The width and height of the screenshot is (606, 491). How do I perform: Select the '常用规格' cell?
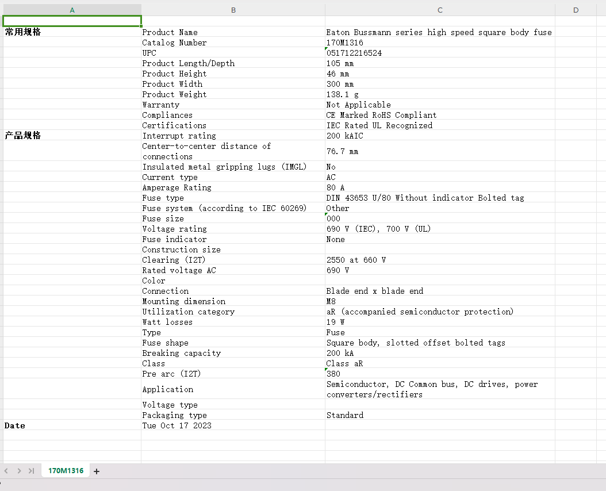coord(72,32)
